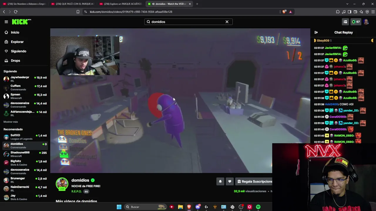Open the tab search dropdown arrow
This screenshot has width=376, height=211.
coord(347,4)
